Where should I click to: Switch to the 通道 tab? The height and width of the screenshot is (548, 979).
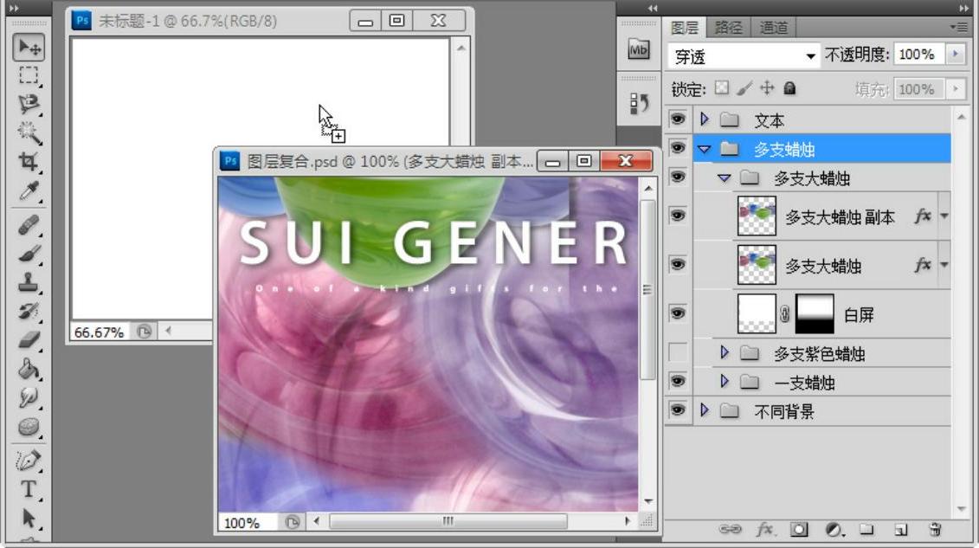[774, 28]
